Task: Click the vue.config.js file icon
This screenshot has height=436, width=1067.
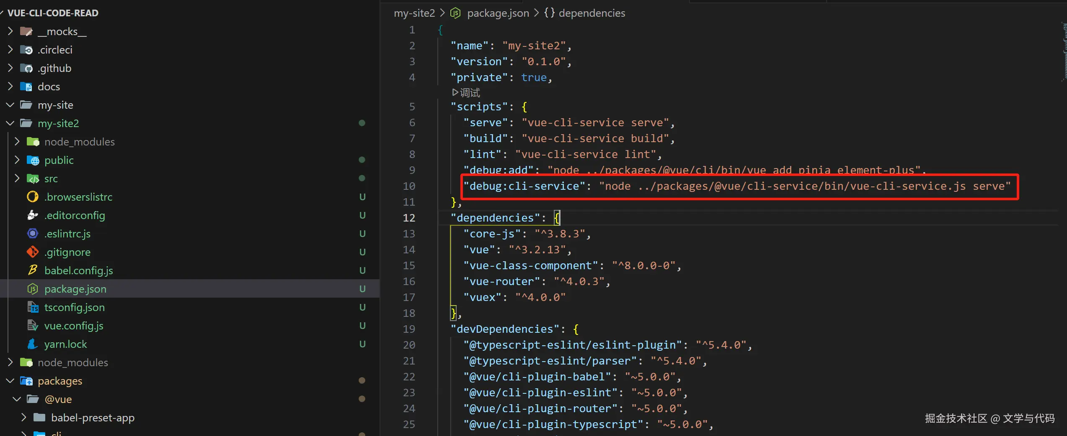Action: pyautogui.click(x=33, y=326)
